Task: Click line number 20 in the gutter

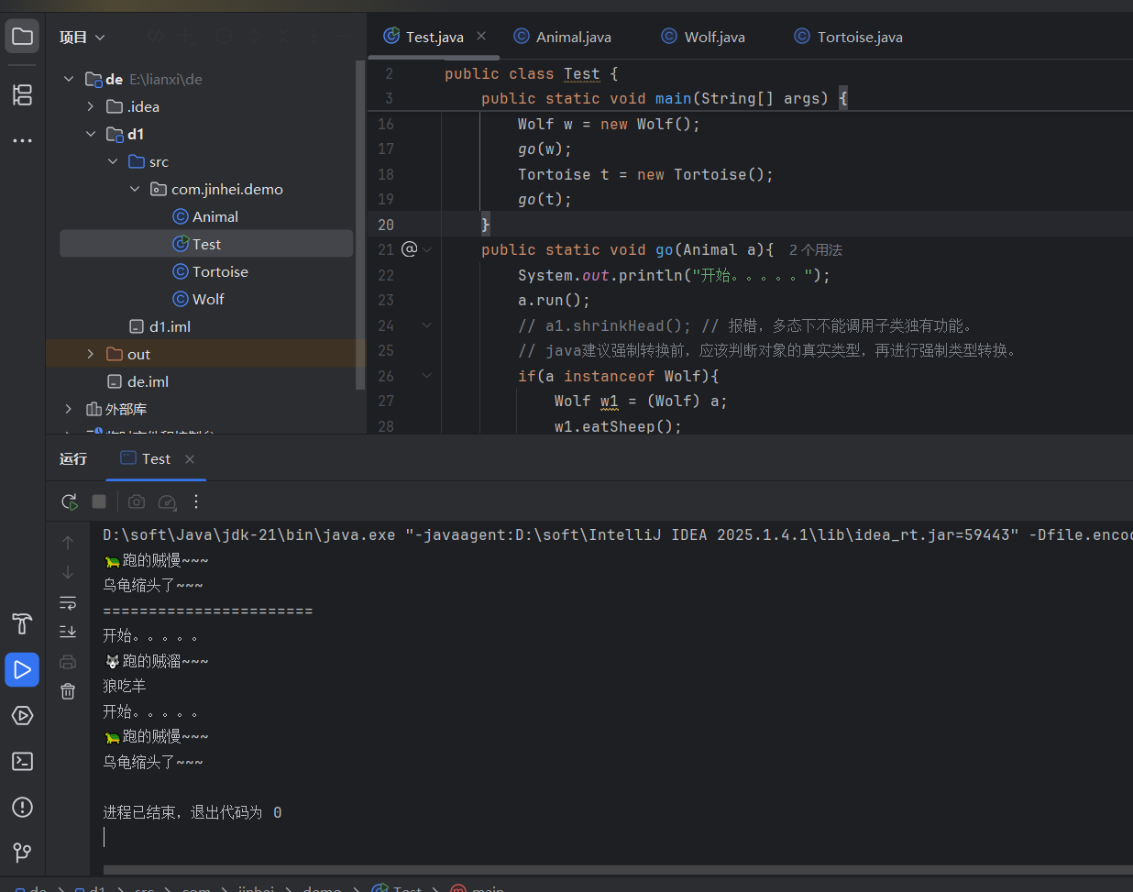Action: point(386,225)
